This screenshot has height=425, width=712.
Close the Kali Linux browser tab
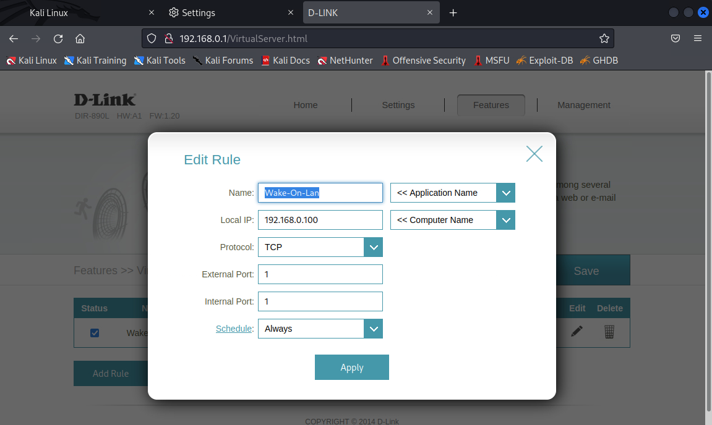coord(152,13)
